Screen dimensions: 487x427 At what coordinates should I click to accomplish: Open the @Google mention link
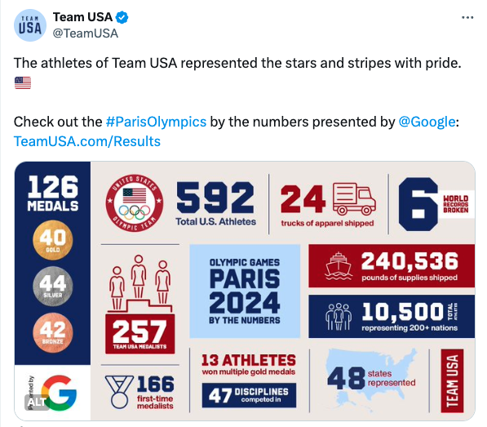[x=427, y=122]
